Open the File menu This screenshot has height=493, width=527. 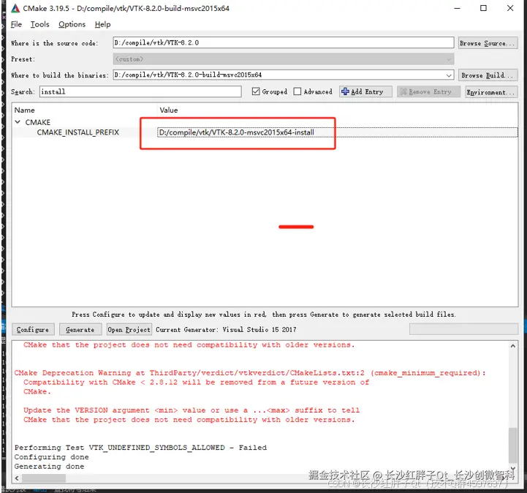point(16,24)
